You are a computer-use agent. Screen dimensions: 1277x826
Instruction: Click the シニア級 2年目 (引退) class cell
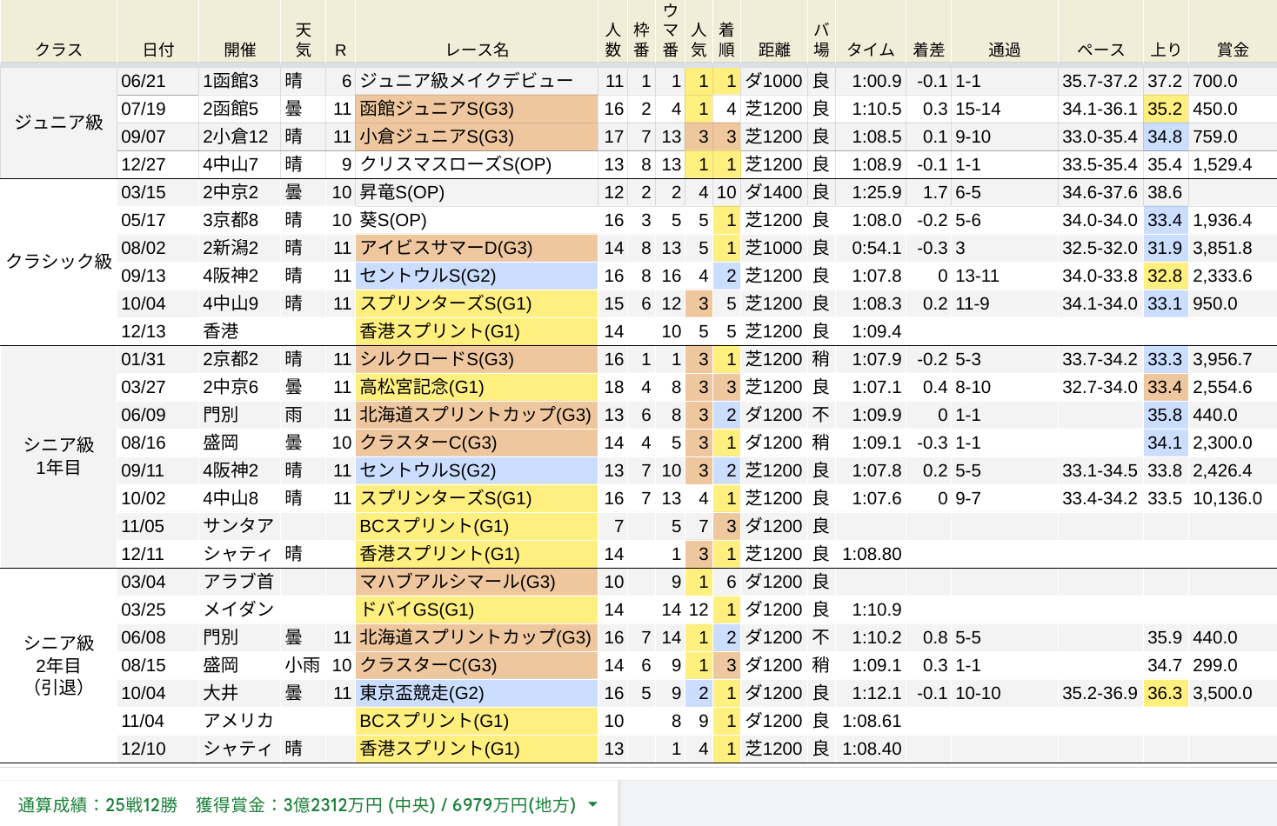[x=58, y=665]
